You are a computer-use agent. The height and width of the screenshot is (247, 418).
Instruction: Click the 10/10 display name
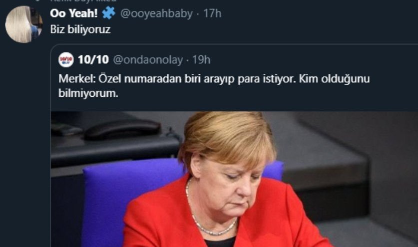click(93, 60)
